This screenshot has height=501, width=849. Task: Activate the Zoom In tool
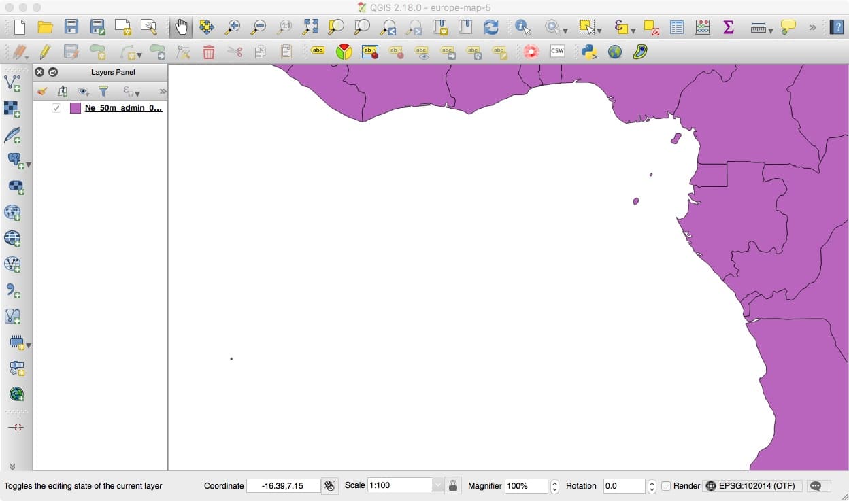tap(234, 27)
